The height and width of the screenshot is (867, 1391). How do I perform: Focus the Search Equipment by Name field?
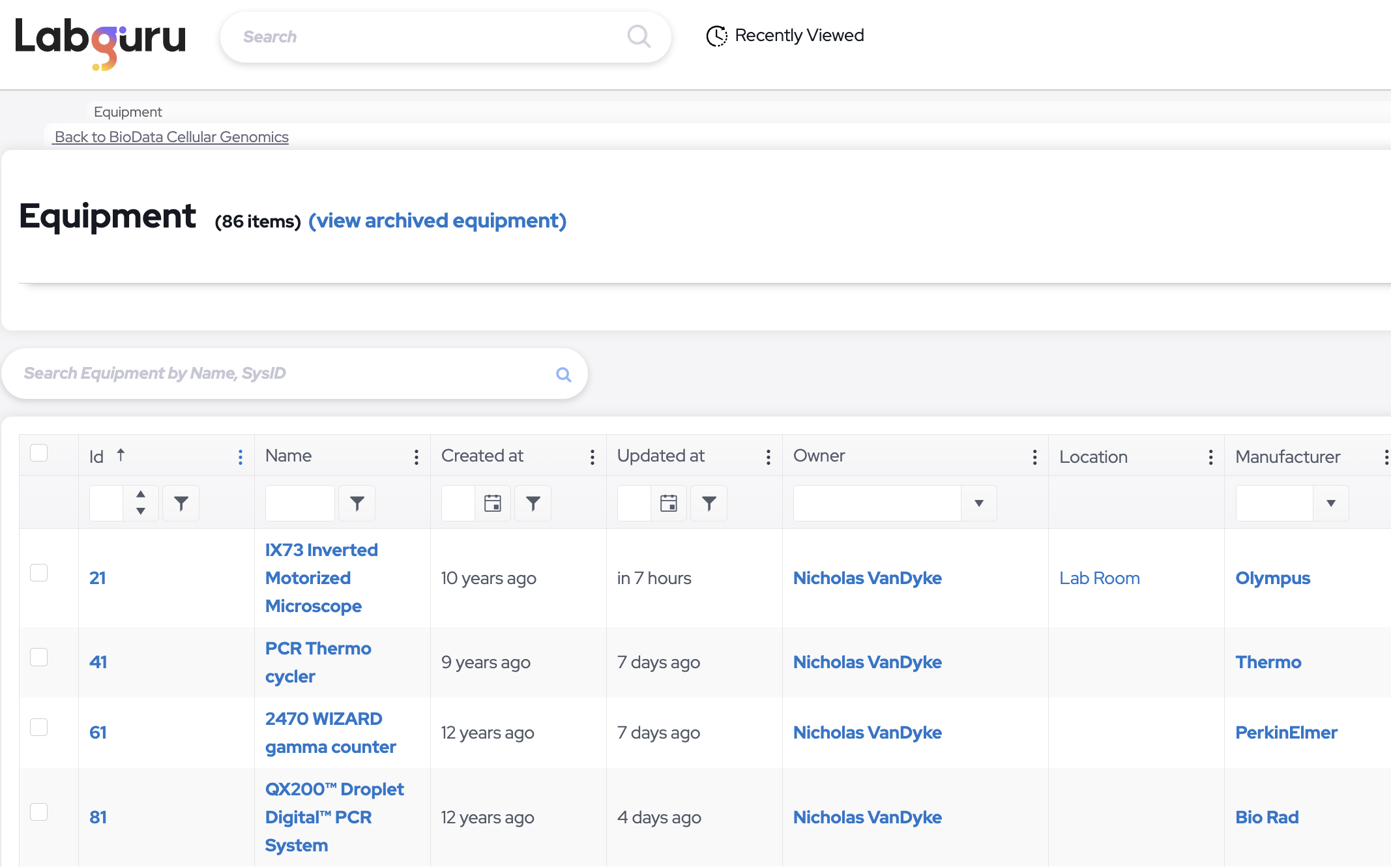coord(280,374)
